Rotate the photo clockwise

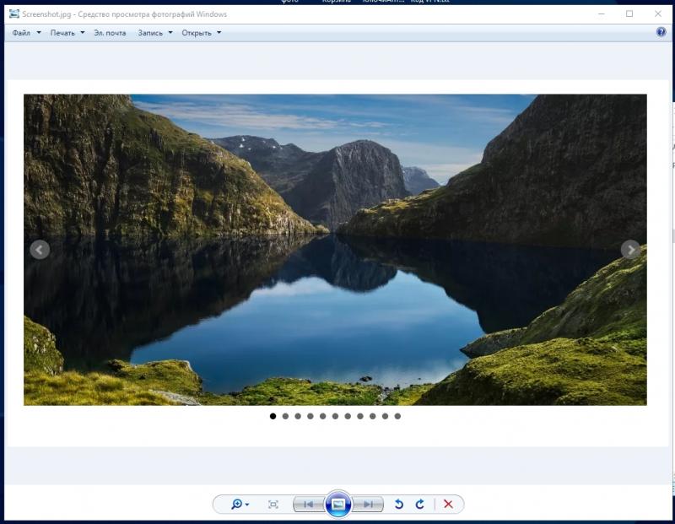419,504
